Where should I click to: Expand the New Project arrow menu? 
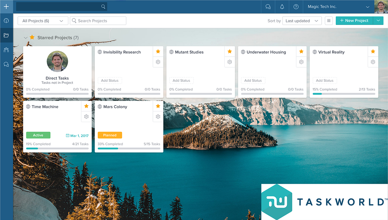[x=378, y=21]
